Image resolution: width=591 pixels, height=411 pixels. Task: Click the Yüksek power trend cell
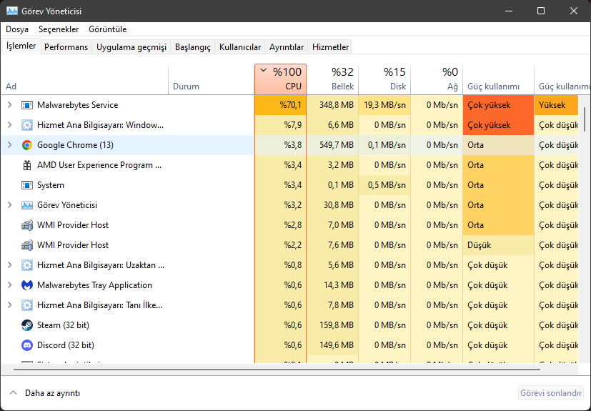pos(556,105)
